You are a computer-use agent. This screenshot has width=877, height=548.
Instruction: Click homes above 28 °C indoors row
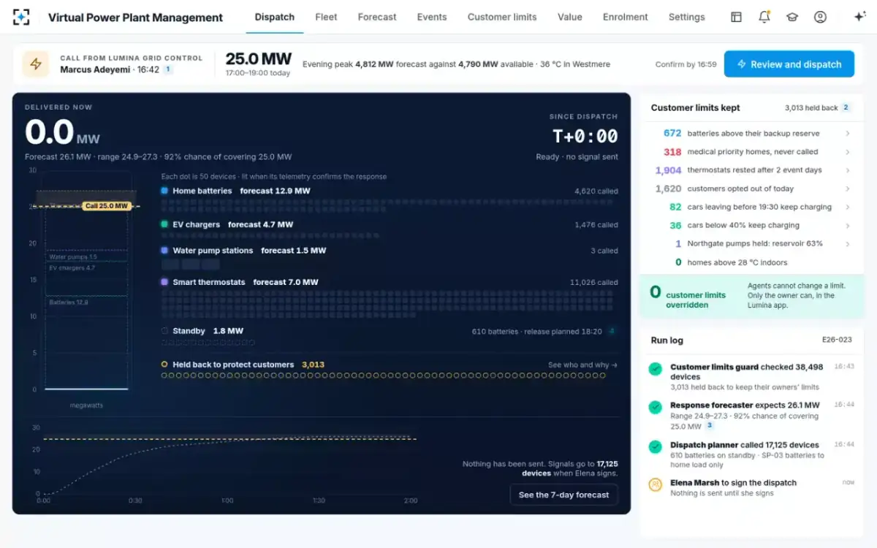click(x=751, y=262)
